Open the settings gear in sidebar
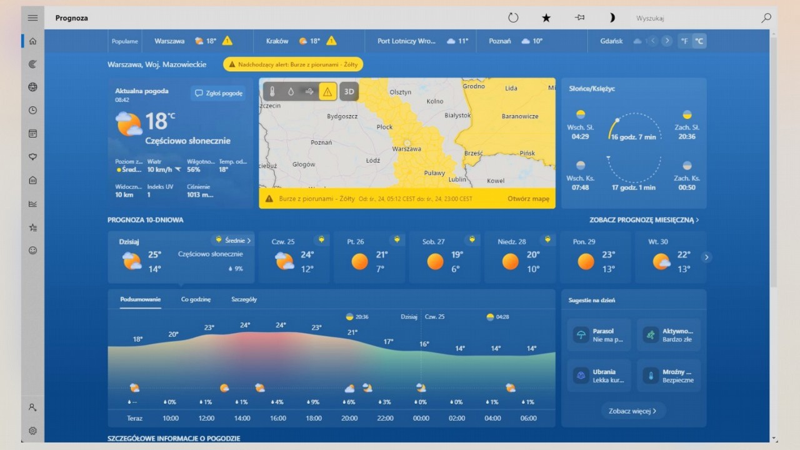 pos(32,431)
